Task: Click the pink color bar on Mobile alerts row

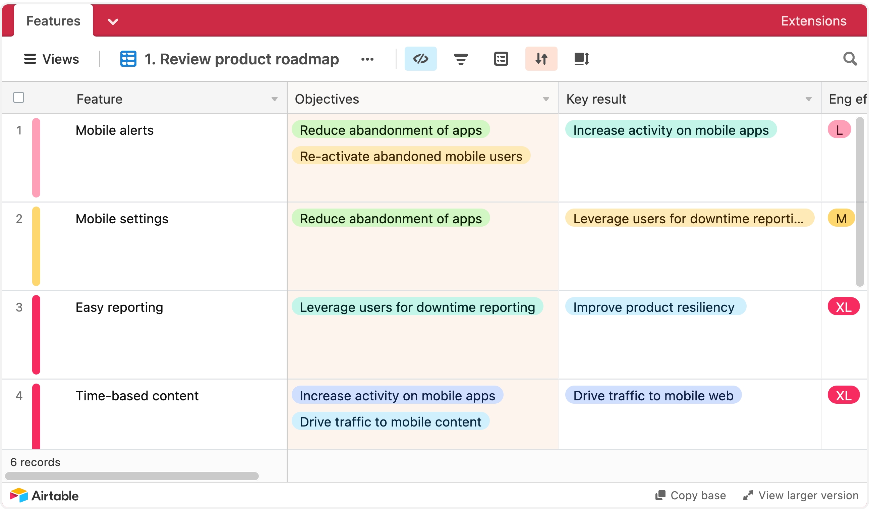Action: [36, 158]
